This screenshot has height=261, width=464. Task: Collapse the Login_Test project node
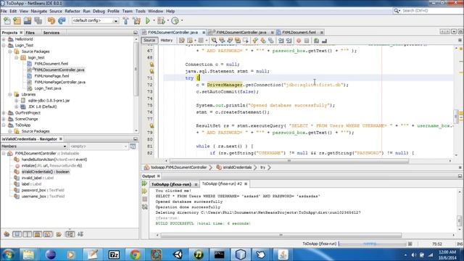tap(4, 45)
